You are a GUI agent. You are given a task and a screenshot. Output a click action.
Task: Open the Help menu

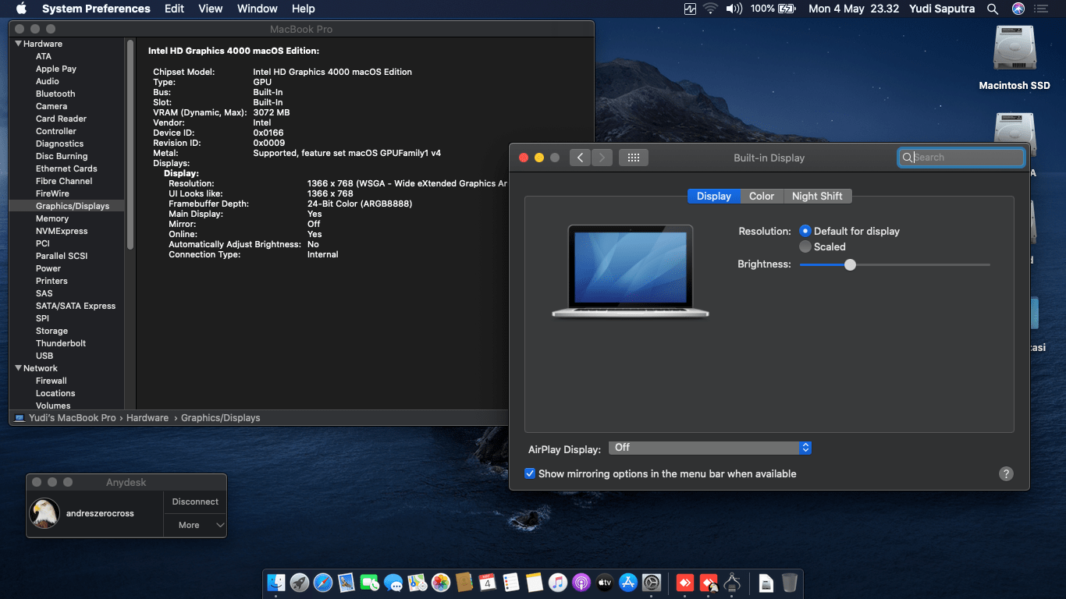click(303, 9)
